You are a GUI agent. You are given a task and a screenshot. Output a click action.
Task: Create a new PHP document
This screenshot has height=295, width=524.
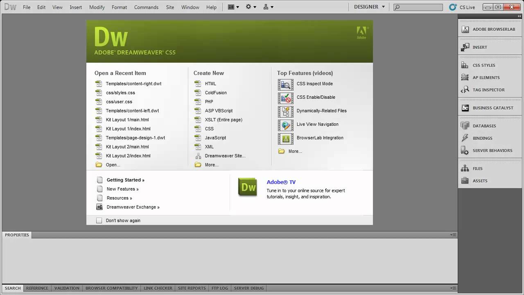pyautogui.click(x=209, y=102)
